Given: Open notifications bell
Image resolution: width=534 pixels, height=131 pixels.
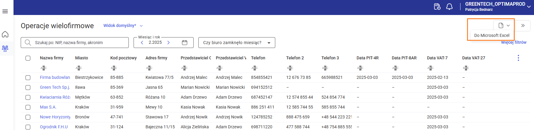Looking at the screenshot, I should point(449,7).
